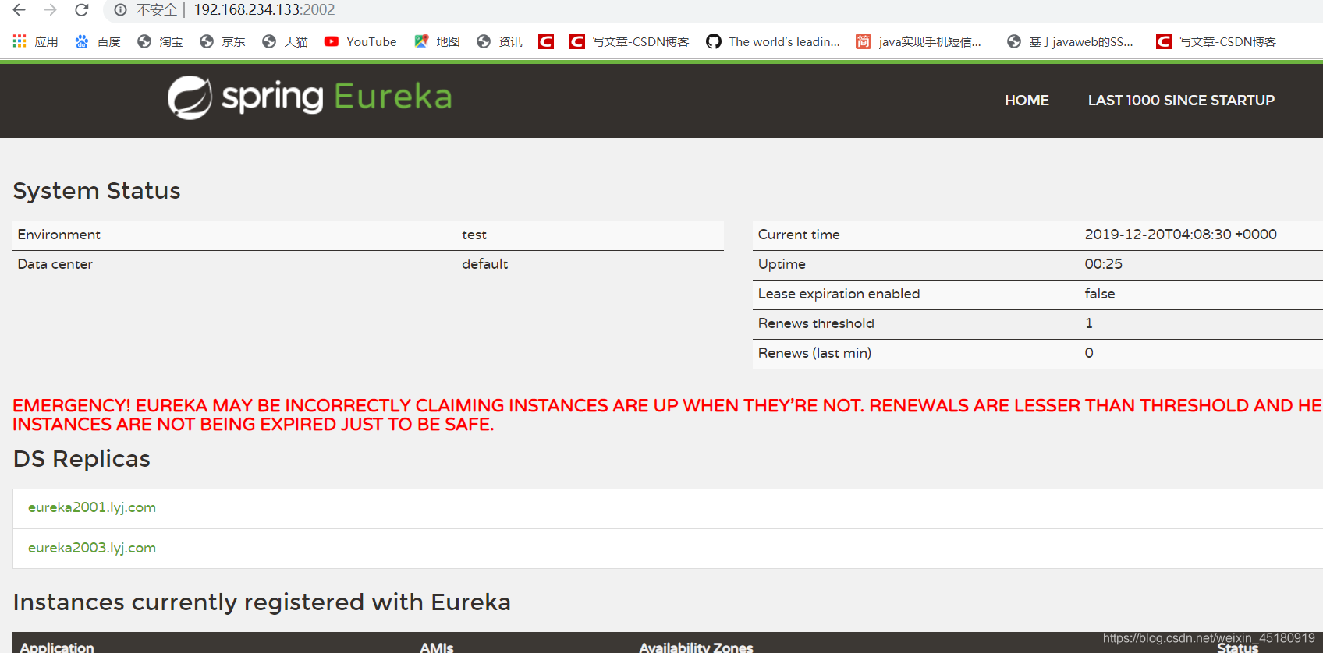Open the 应用 apps bookmark
1323x653 pixels.
click(35, 41)
